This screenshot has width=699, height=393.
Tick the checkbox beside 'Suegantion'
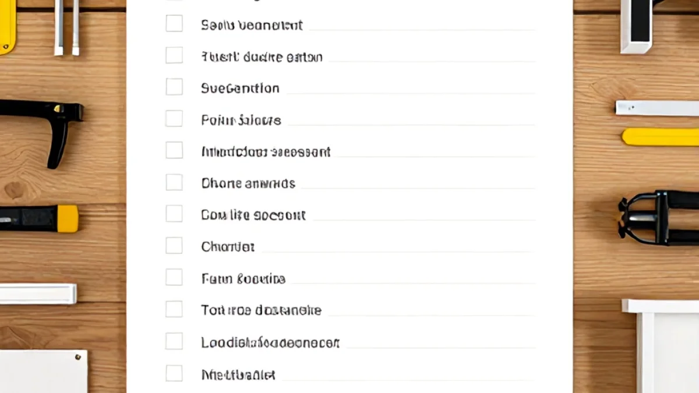point(174,87)
